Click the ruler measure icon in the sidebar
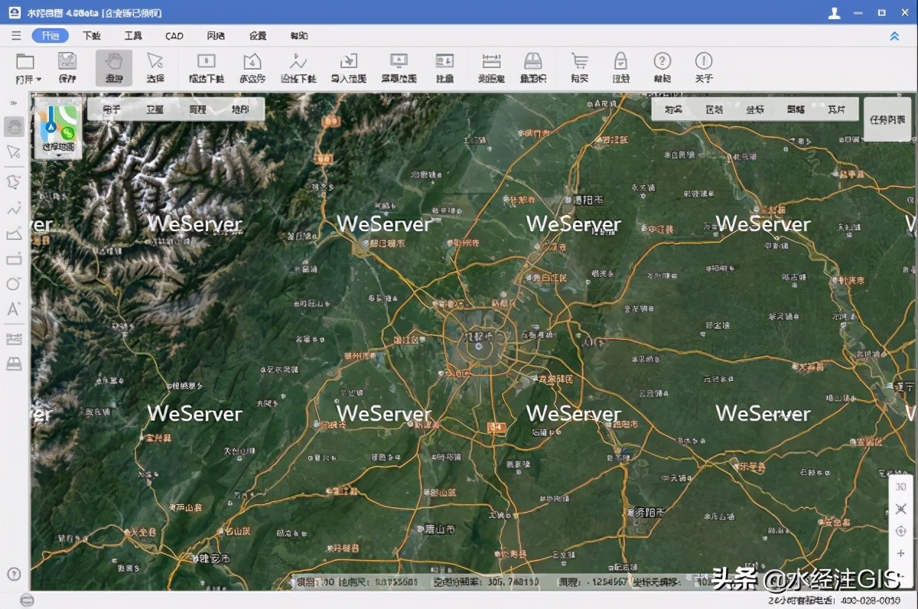 pyautogui.click(x=14, y=339)
